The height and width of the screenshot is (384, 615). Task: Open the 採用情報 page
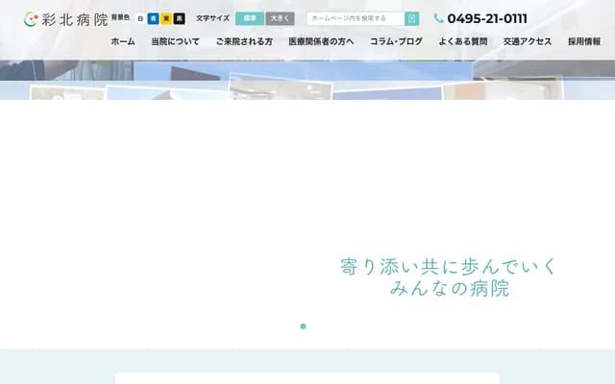[584, 42]
